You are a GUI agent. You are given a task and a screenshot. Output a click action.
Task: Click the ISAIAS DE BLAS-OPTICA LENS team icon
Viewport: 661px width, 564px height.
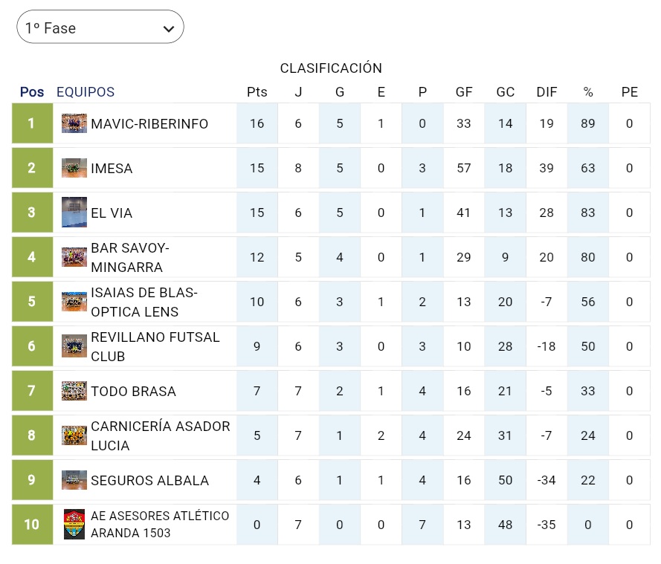pyautogui.click(x=74, y=302)
